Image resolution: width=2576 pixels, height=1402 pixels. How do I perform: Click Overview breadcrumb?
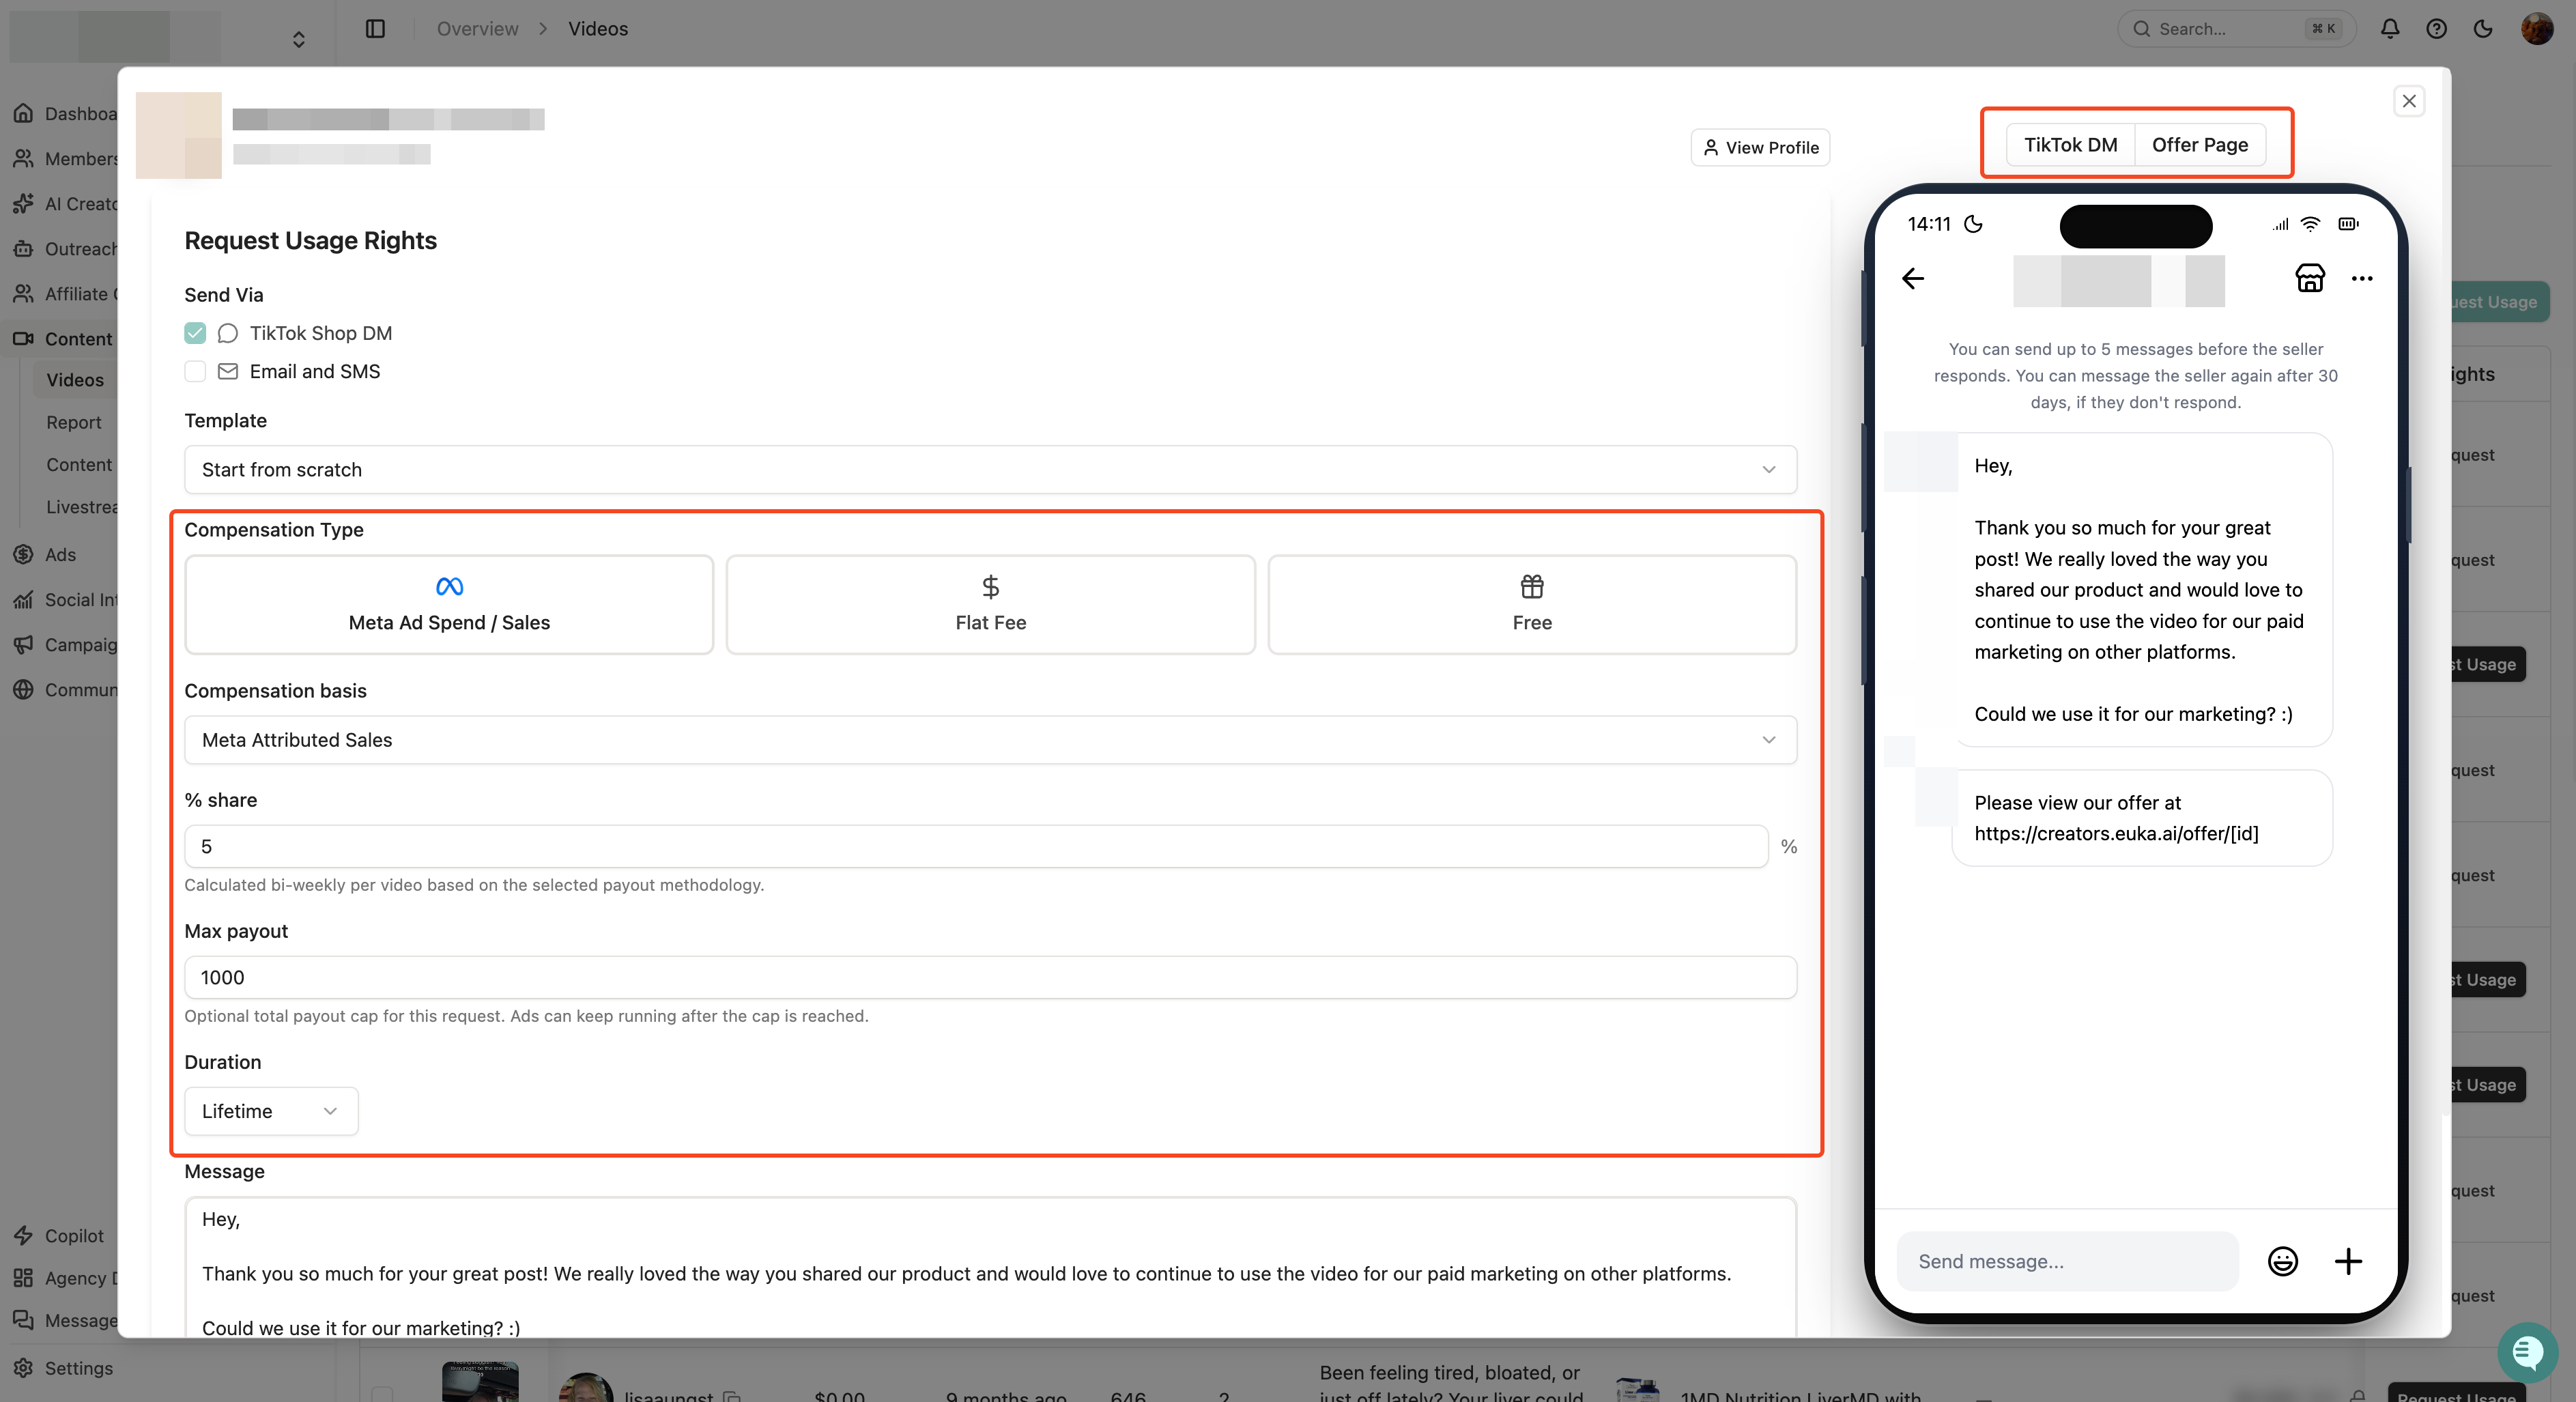pyautogui.click(x=477, y=29)
